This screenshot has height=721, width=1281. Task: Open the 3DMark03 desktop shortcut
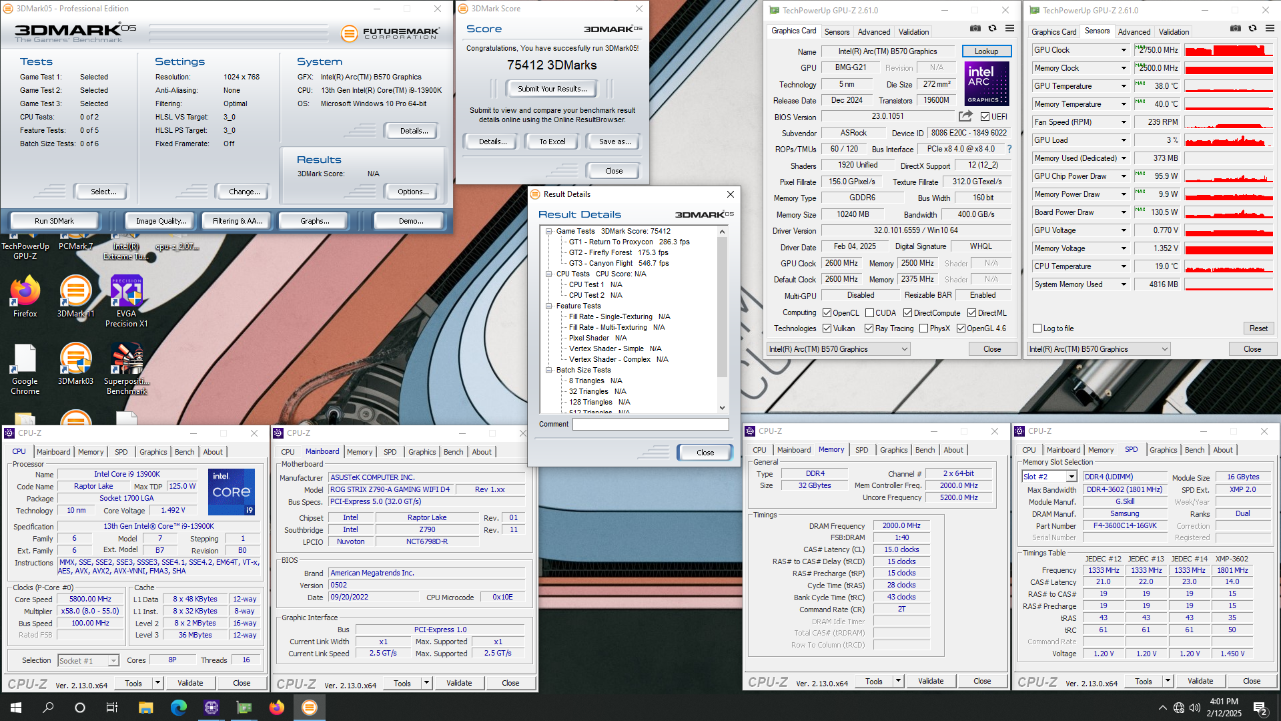click(75, 365)
